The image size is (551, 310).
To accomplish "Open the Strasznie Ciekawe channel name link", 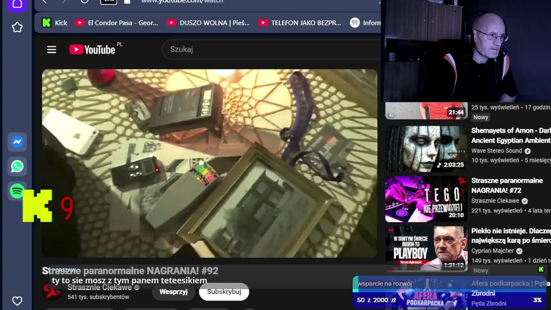I will (100, 288).
